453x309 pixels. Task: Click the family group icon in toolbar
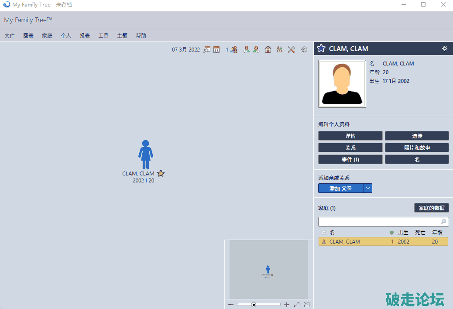coord(234,50)
